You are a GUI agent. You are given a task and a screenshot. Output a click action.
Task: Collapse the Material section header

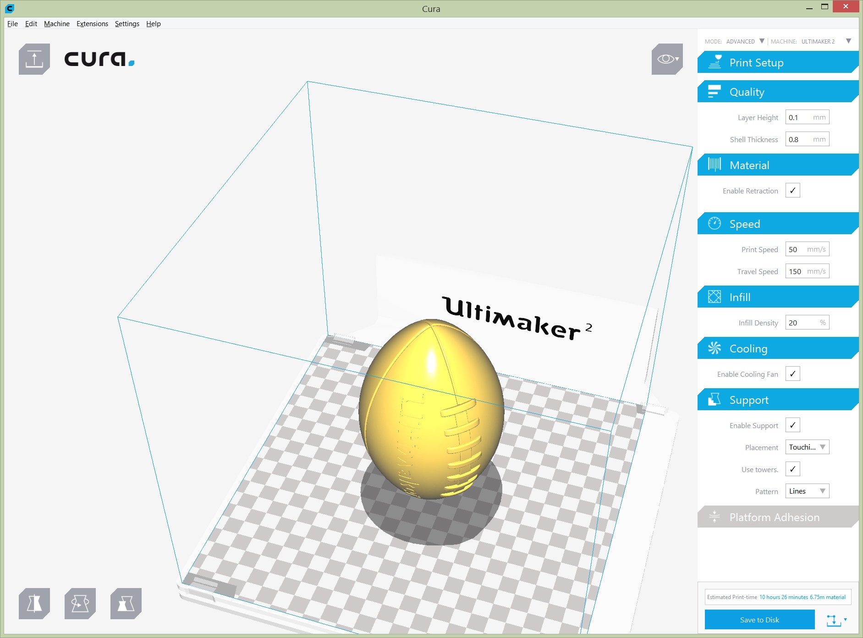(778, 165)
